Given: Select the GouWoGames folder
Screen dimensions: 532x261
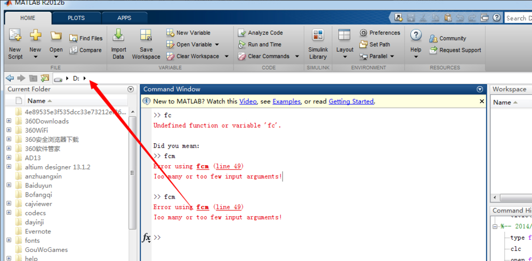Looking at the screenshot, I should (x=46, y=250).
